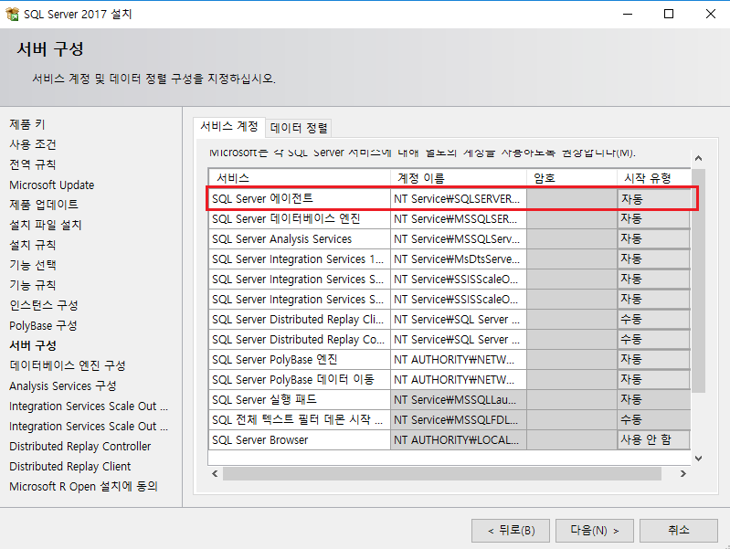Click the NT Service\MSSQLLau... account cell
The height and width of the screenshot is (549, 730).
pyautogui.click(x=458, y=399)
